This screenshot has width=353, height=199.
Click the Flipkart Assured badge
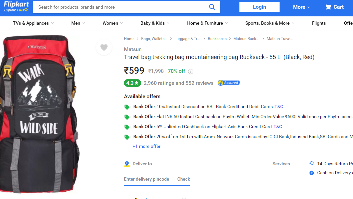[x=228, y=83]
